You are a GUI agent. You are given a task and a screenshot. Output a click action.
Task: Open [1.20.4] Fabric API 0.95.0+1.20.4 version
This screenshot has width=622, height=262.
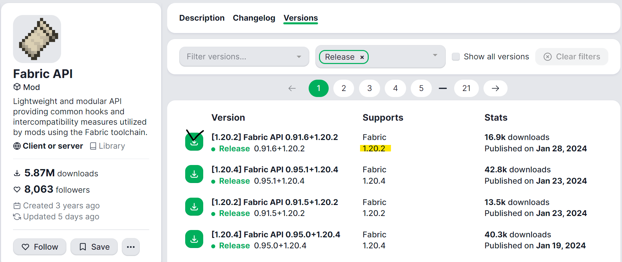point(276,235)
